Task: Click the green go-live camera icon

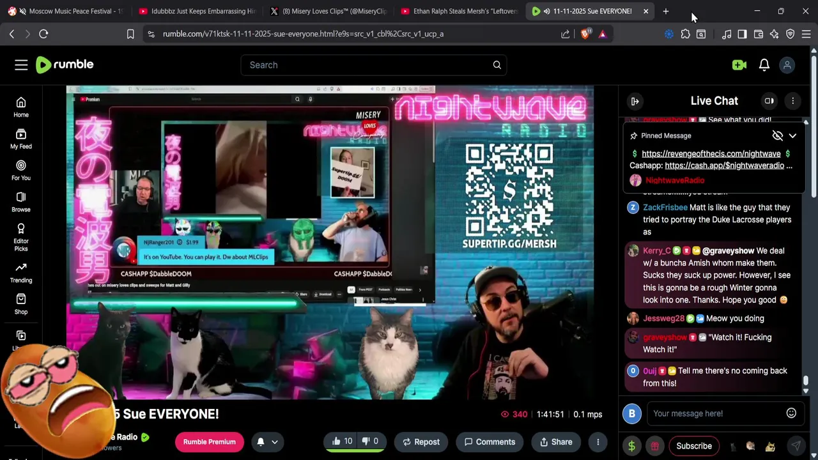Action: click(739, 65)
